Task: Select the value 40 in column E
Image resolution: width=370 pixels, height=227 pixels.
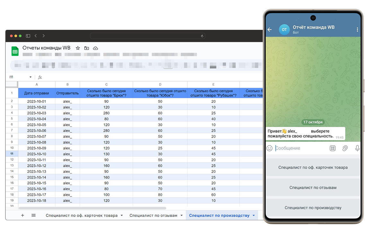Action: (x=214, y=119)
